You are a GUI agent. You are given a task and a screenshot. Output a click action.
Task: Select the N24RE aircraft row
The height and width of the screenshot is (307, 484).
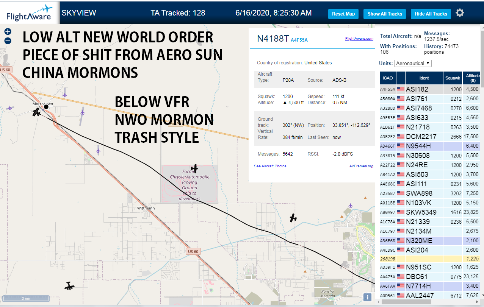click(x=430, y=165)
